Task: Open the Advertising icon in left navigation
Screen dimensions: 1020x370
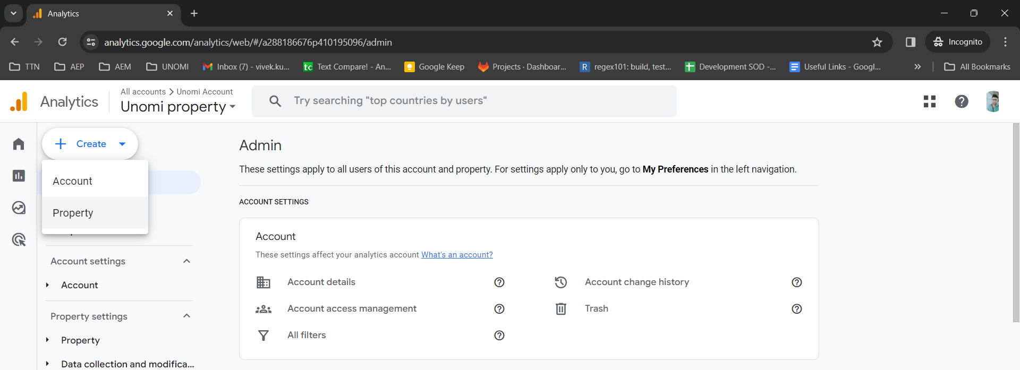Action: click(x=19, y=239)
